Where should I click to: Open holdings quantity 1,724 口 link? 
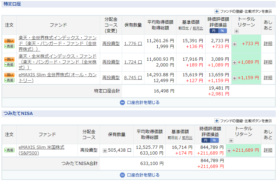[x=133, y=62]
